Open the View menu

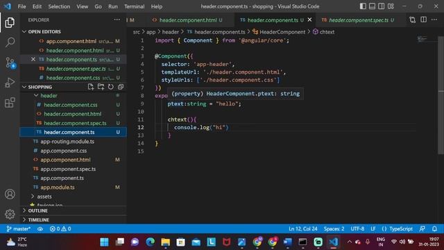[82, 6]
